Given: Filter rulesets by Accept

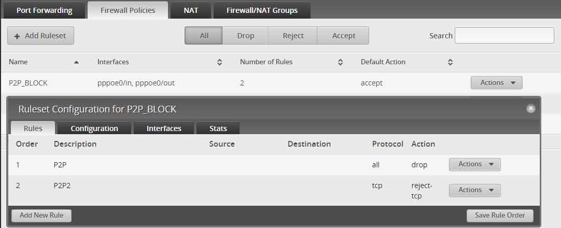Looking at the screenshot, I should 343,36.
